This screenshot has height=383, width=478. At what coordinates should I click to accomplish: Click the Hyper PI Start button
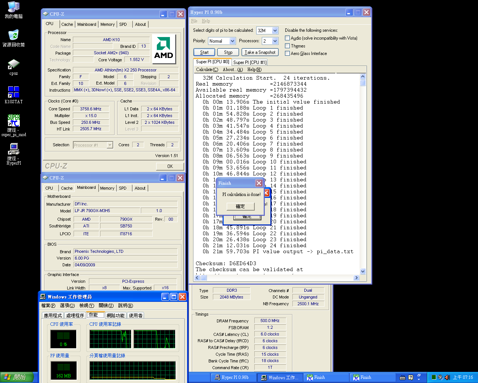click(x=204, y=52)
